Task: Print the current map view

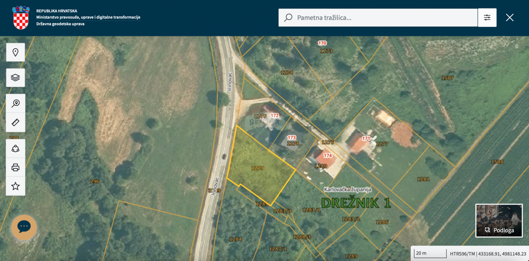Action: (15, 167)
